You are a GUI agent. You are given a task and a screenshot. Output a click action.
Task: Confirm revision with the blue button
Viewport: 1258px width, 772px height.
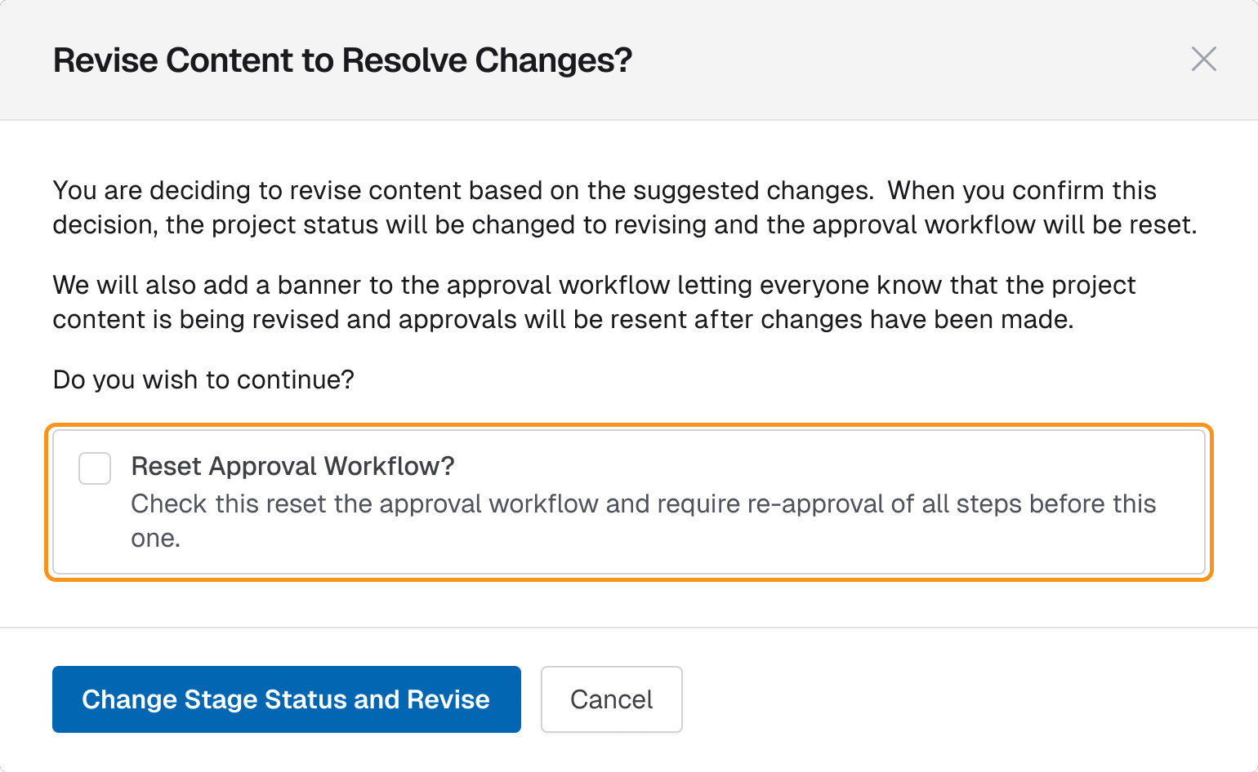click(x=286, y=699)
